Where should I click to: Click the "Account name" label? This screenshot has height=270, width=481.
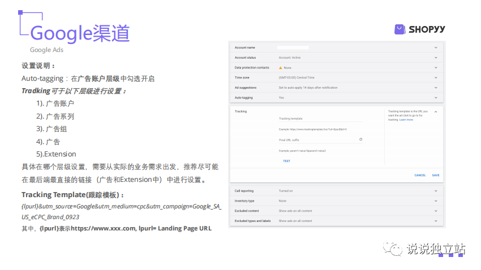pos(245,47)
